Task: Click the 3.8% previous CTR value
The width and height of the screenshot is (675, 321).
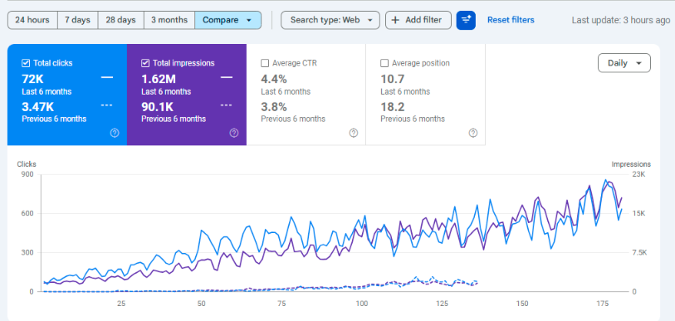Action: click(x=274, y=106)
